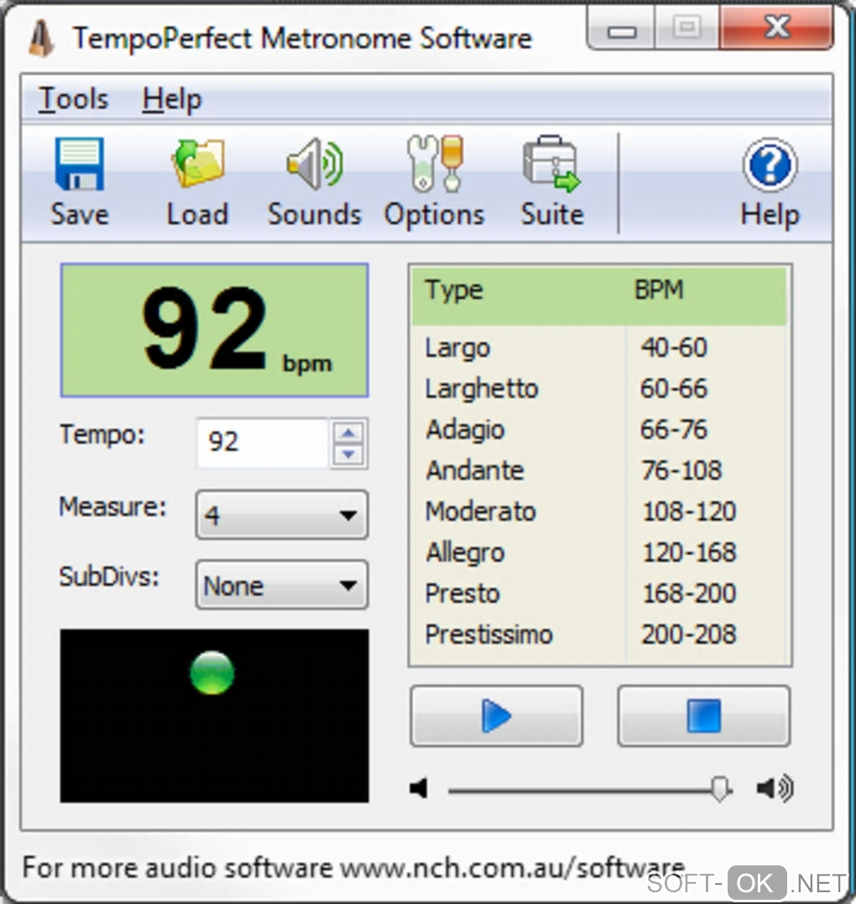Select the Moderato tempo row
Screen dimensions: 856x904
click(x=599, y=511)
